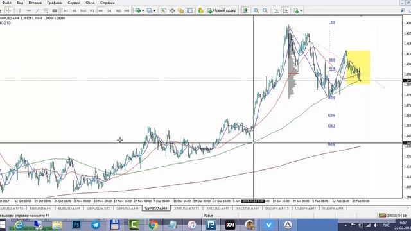This screenshot has height=231, width=411.
Task: Switch to the USDJPY.e,H1 chart tab
Action: (306, 208)
